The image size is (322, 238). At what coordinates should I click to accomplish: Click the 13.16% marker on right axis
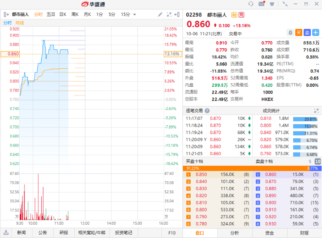173,54
